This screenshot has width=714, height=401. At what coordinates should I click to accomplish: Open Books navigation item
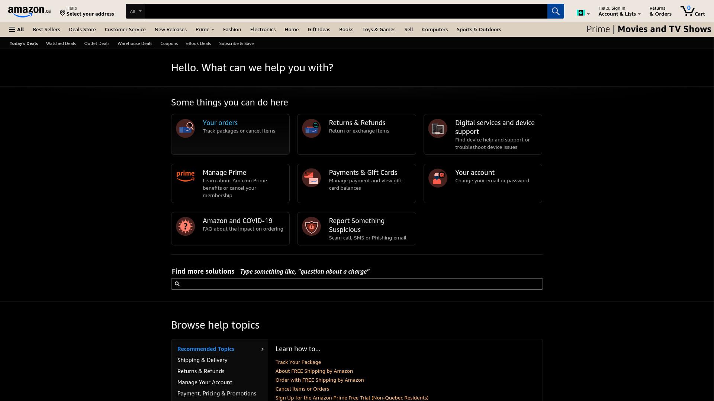346,29
